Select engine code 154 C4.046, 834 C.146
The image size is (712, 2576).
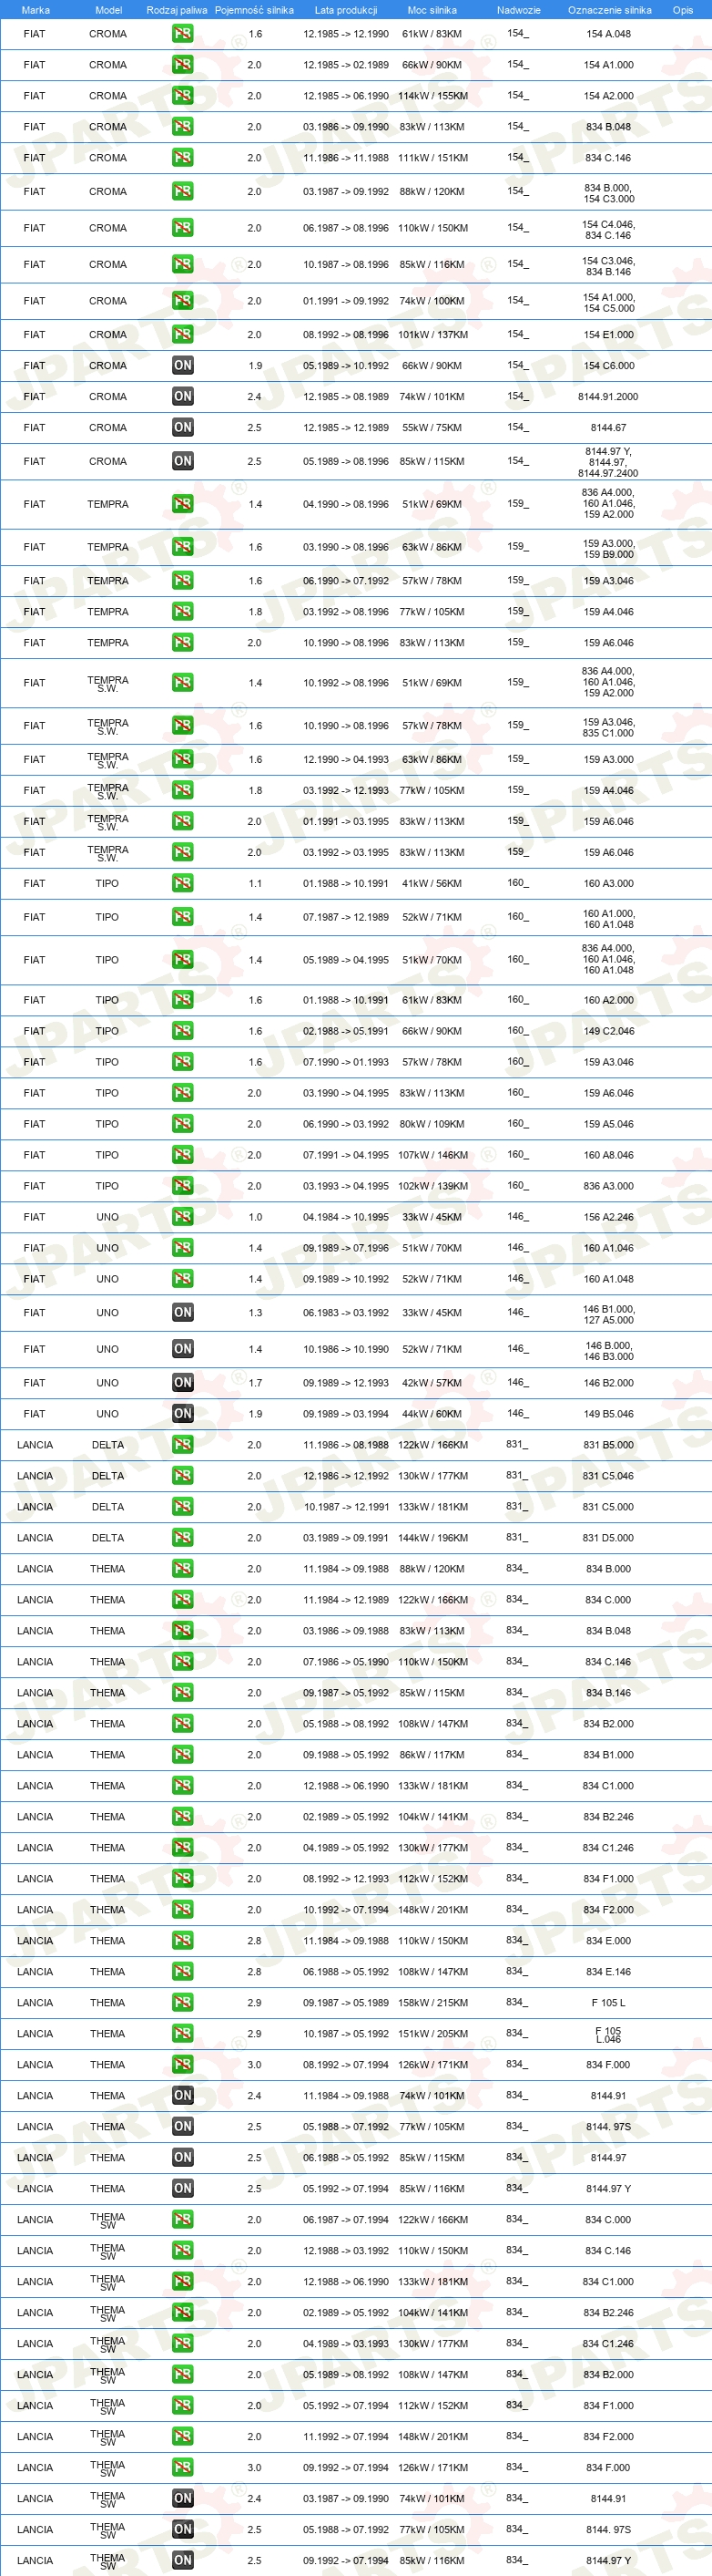[608, 230]
